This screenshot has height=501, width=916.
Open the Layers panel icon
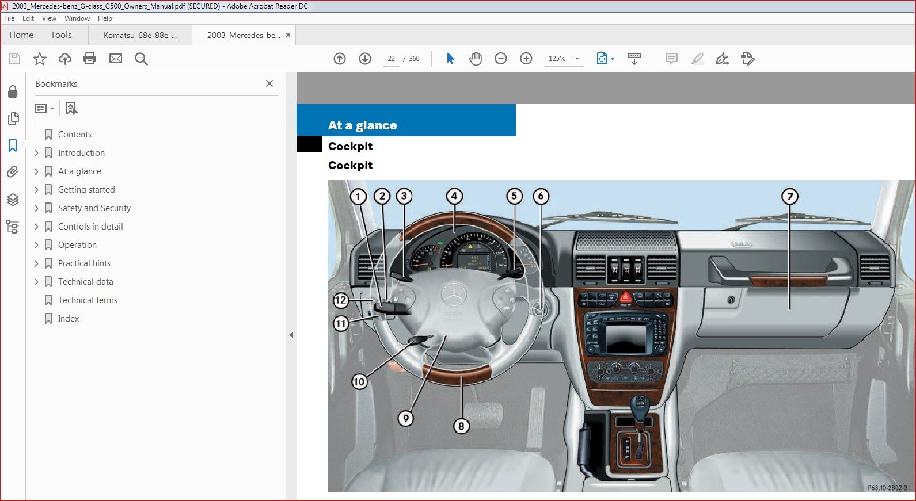click(13, 200)
